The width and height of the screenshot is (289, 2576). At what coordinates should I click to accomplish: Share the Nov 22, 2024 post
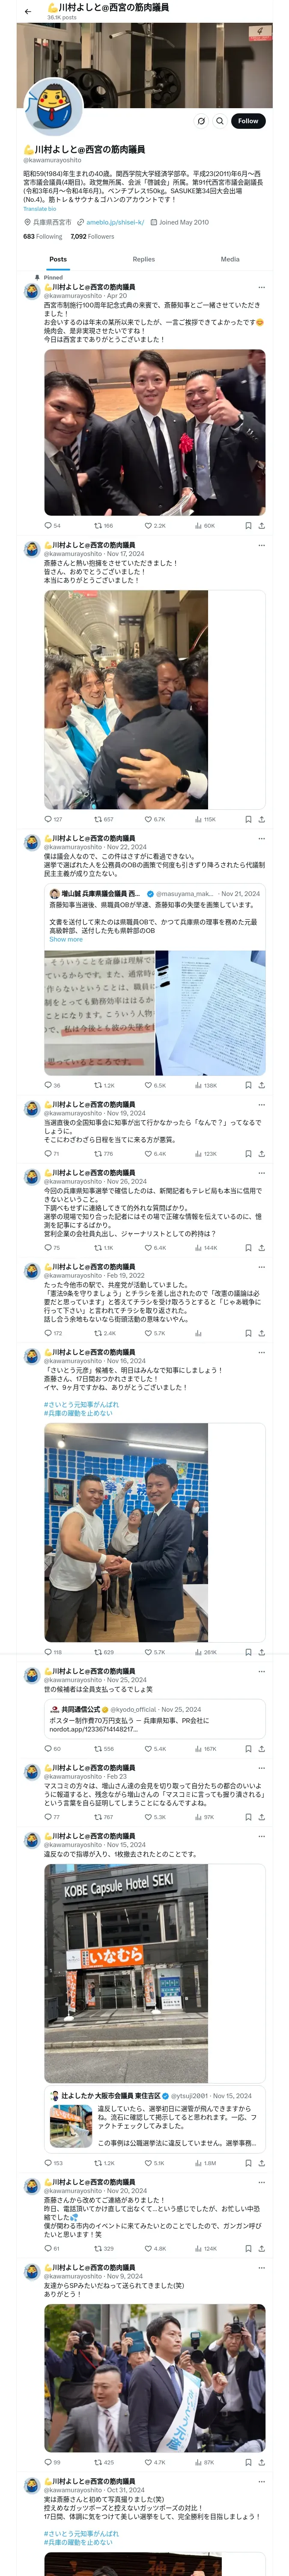click(x=261, y=1085)
